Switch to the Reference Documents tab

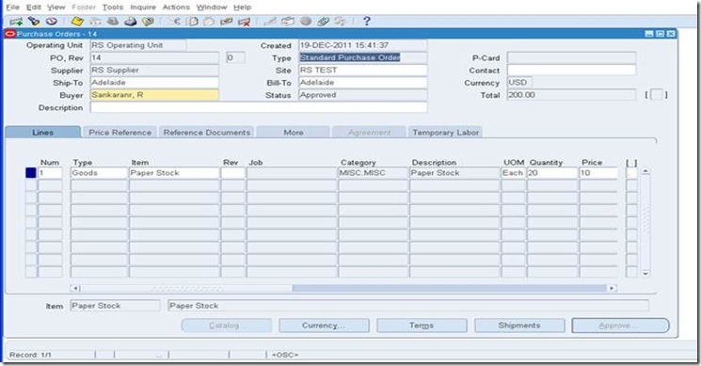[x=207, y=133]
